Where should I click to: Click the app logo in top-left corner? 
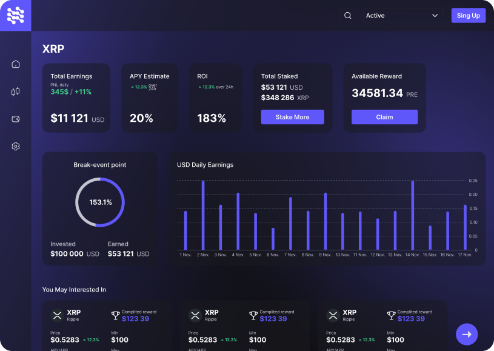(16, 15)
